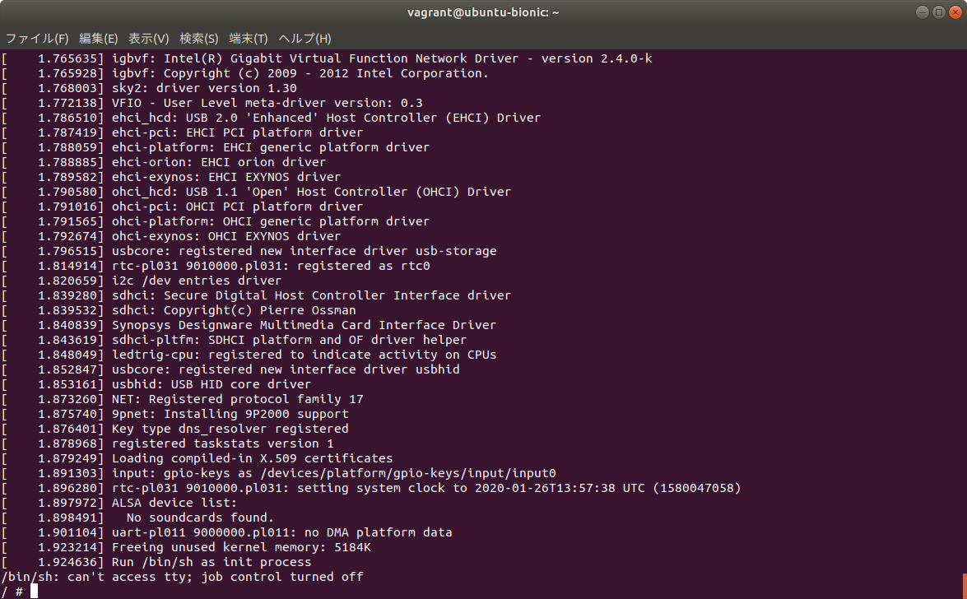The height and width of the screenshot is (599, 967).
Task: Minimize the terminal window
Action: 923,12
